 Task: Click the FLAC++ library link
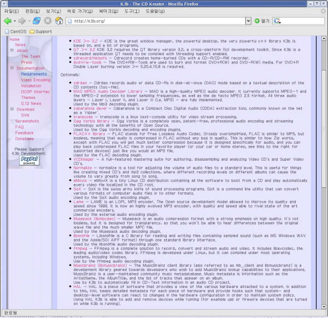[89, 134]
